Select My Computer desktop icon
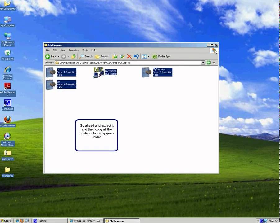 point(7,22)
